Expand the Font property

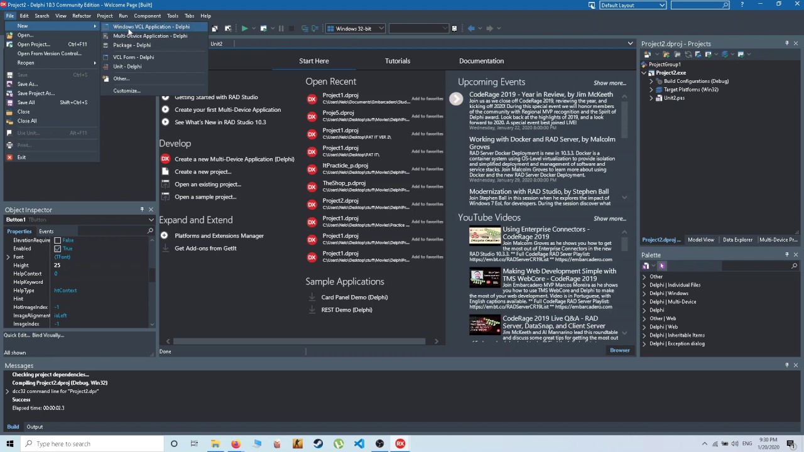tap(8, 257)
